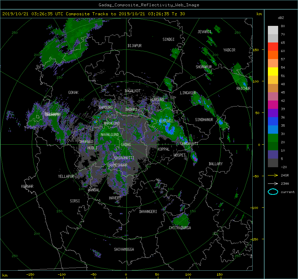Image resolution: width=298 pixels, height=279 pixels.
Task: Click the yellow 54 dBZ legend swatch
Action: point(273,71)
